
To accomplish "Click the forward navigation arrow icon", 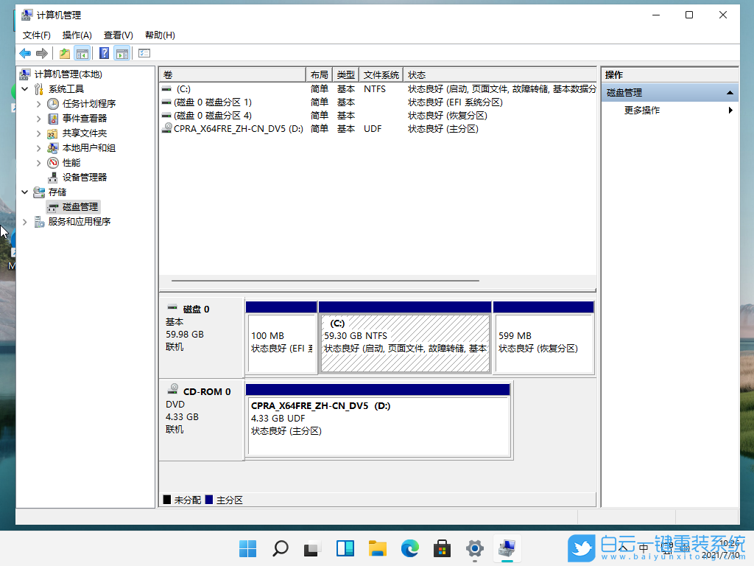I will (x=42, y=53).
